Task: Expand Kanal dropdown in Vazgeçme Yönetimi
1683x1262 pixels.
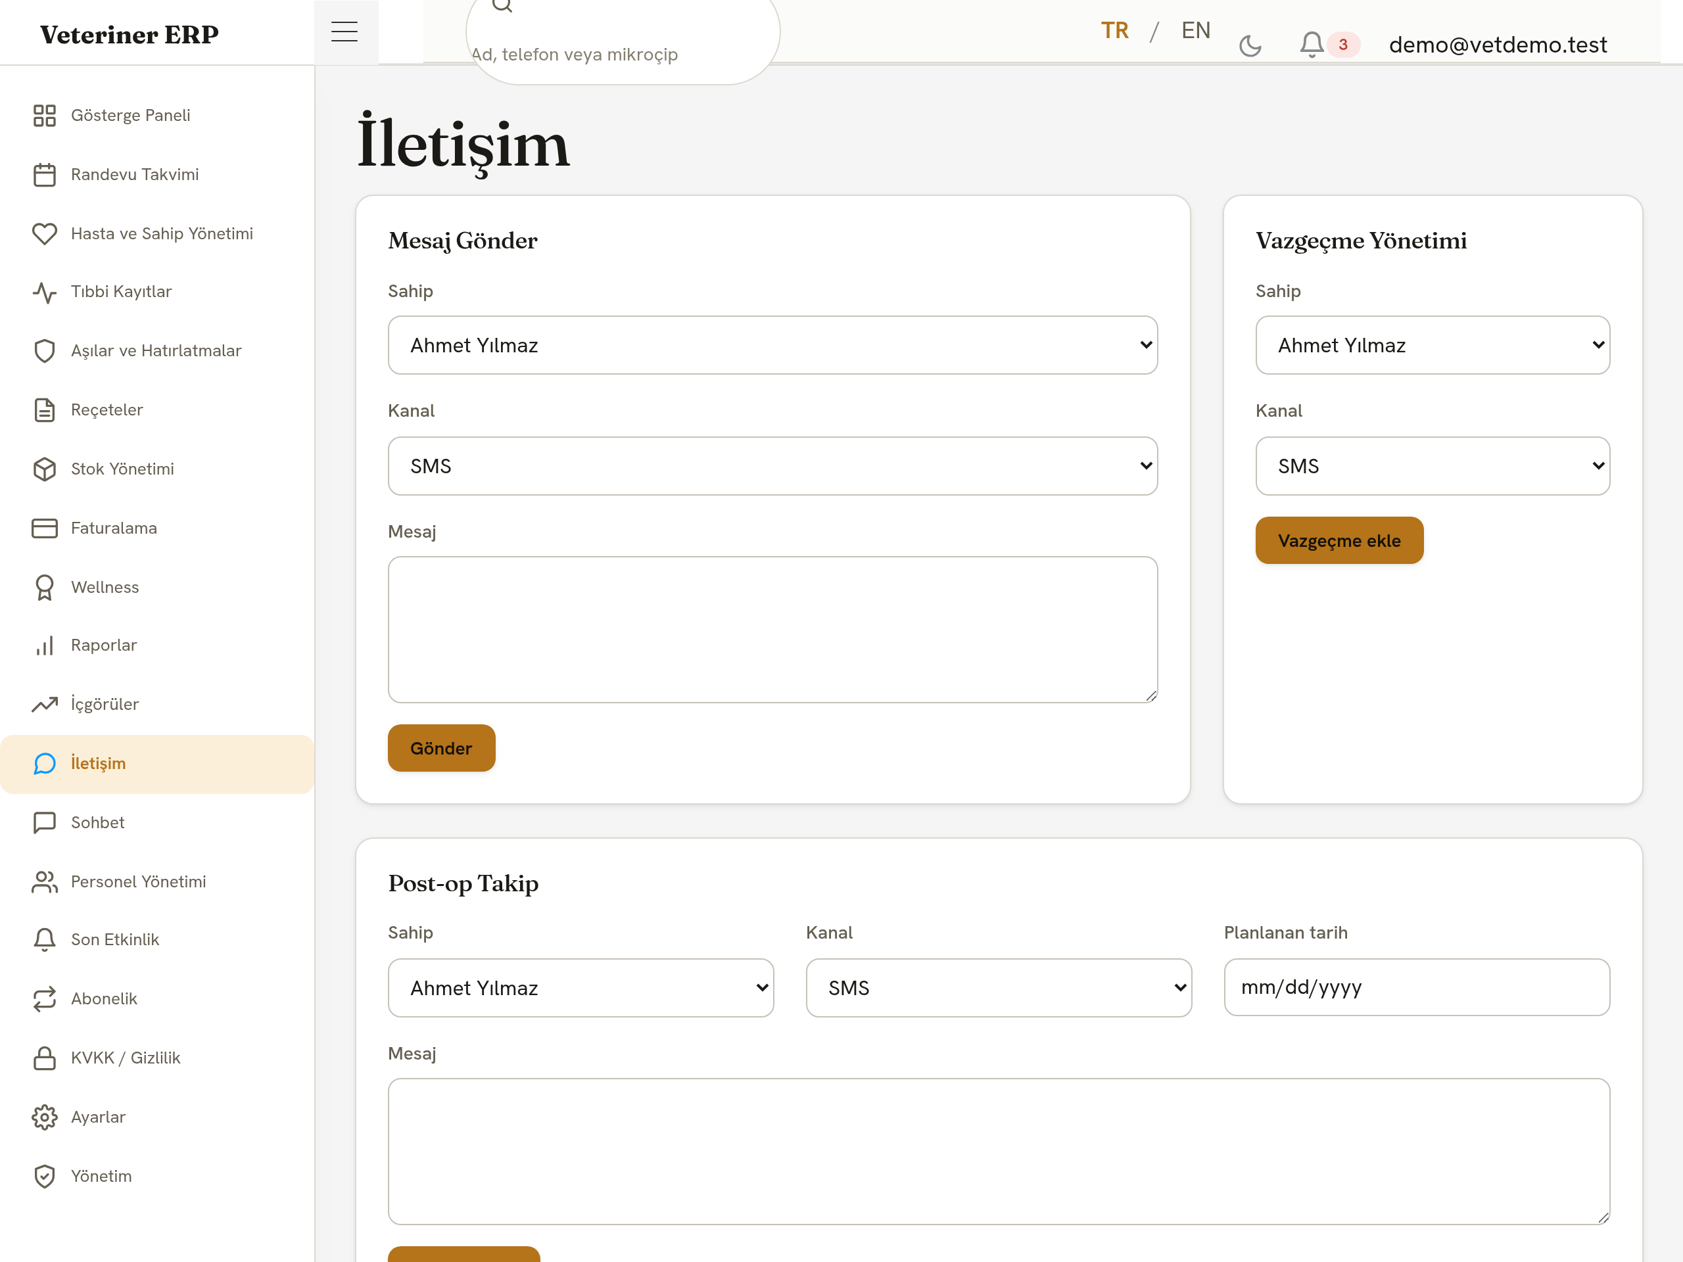Action: [1433, 466]
